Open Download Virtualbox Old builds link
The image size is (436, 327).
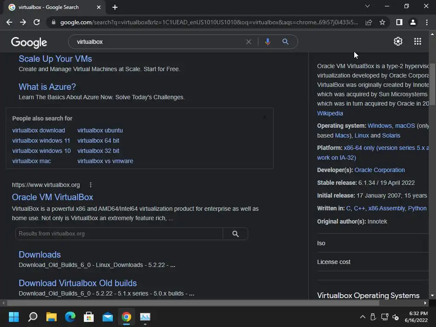[77, 283]
